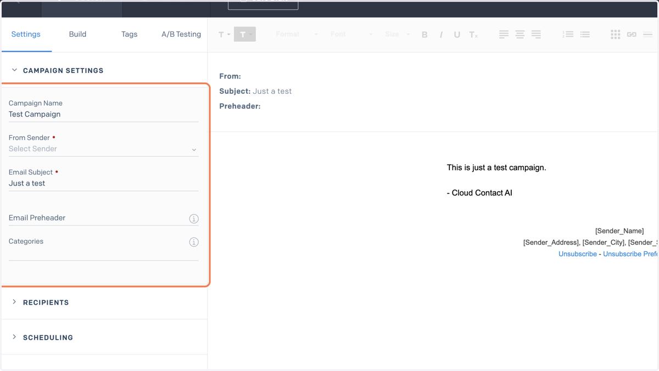Viewport: 659px width, 371px height.
Task: Align text right
Action: tap(536, 34)
